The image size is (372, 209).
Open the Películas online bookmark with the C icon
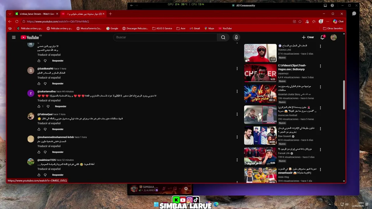tap(30, 28)
